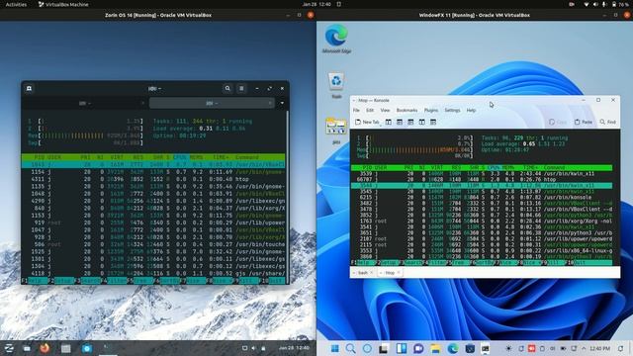
Task: Click the Command column header in the WindowFX htop
Action: (554, 167)
